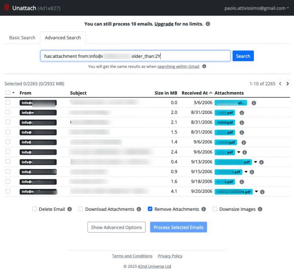Uncheck the Remove Attachments option
This screenshot has width=294, height=272.
150,209
